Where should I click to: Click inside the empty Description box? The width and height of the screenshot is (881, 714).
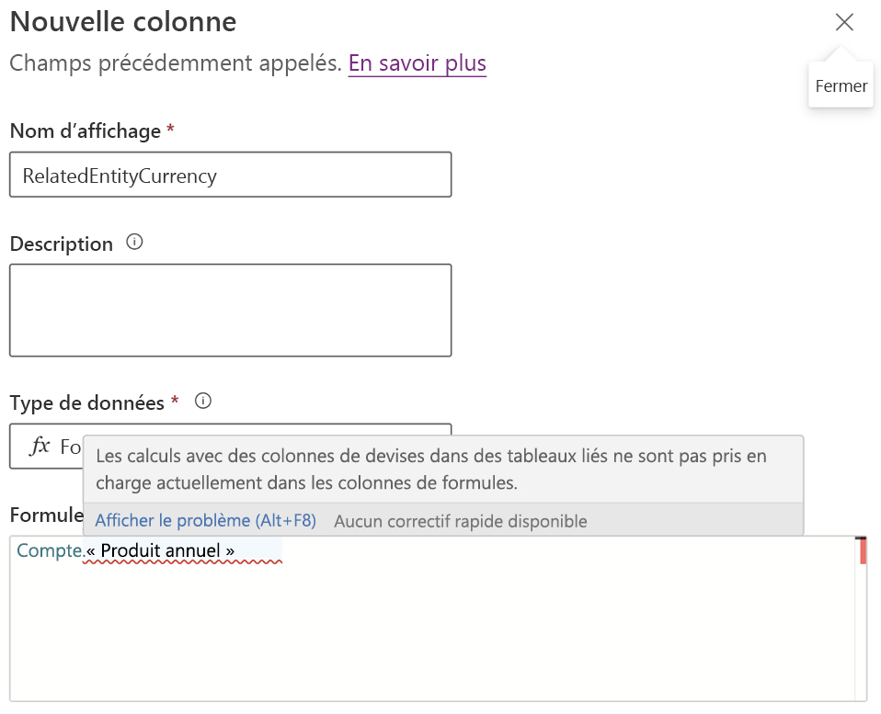click(230, 308)
